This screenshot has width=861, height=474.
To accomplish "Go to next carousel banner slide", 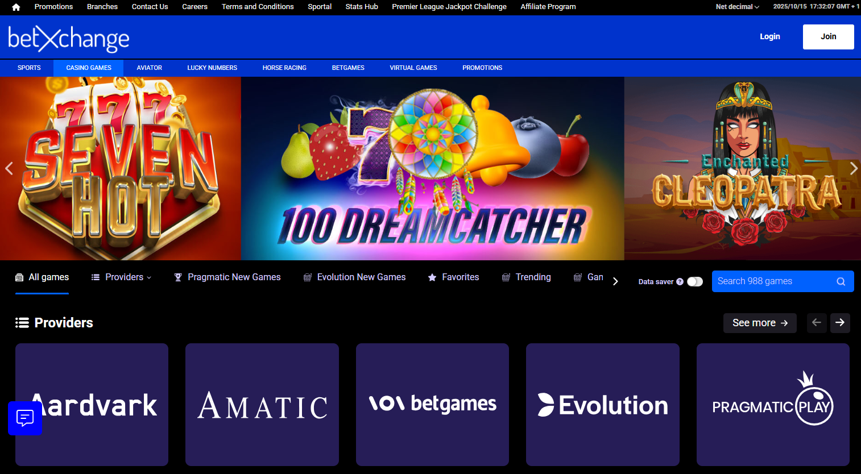I will (853, 168).
